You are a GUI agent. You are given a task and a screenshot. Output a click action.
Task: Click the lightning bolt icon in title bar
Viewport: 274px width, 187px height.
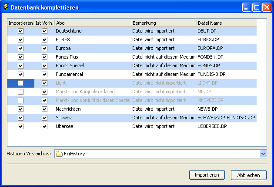[x=6, y=7]
